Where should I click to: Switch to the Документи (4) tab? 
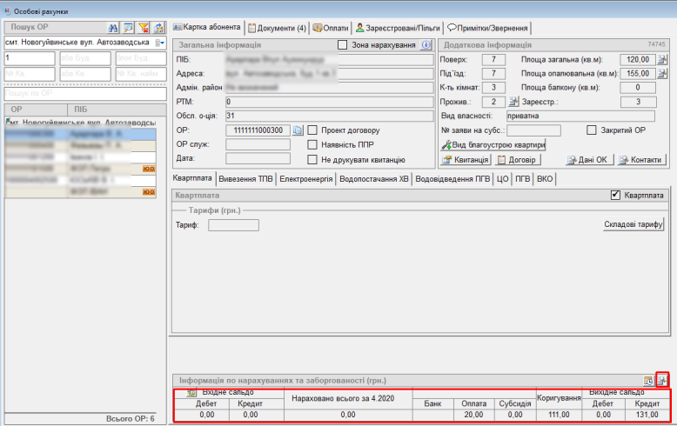click(277, 28)
